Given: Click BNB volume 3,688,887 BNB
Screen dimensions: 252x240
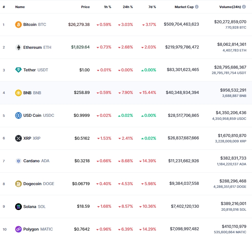Looking at the screenshot, I should click(x=234, y=96).
